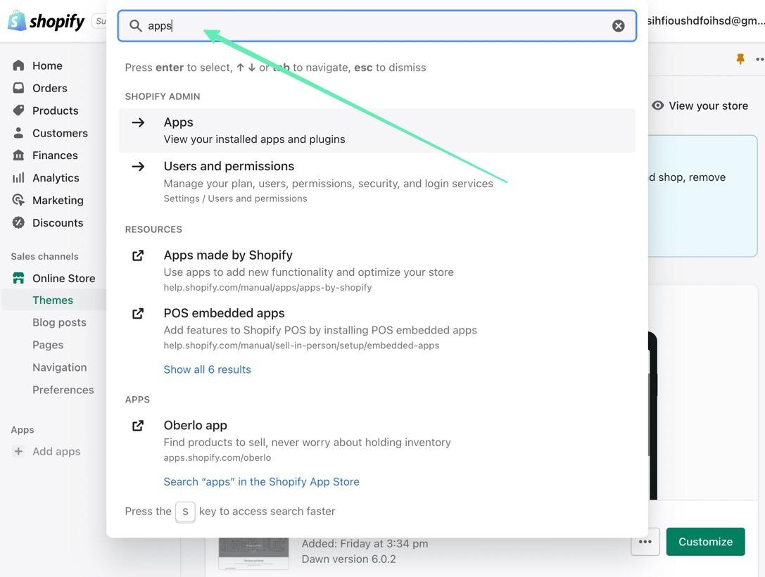This screenshot has width=765, height=577.
Task: Click external link icon for Apps made by Shopify
Action: click(x=138, y=255)
